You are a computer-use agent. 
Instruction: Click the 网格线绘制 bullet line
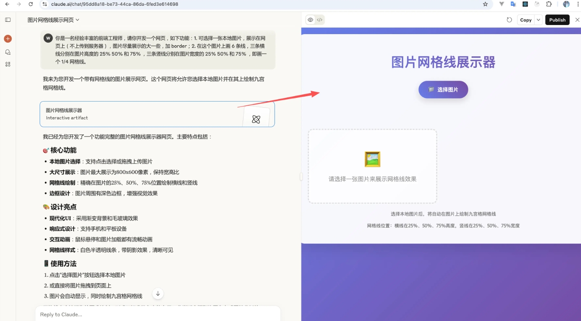tap(123, 183)
